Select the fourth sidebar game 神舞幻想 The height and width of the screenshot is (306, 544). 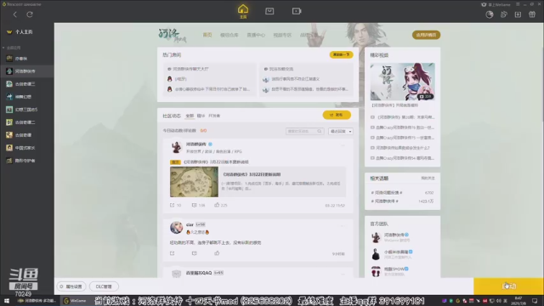click(x=27, y=97)
